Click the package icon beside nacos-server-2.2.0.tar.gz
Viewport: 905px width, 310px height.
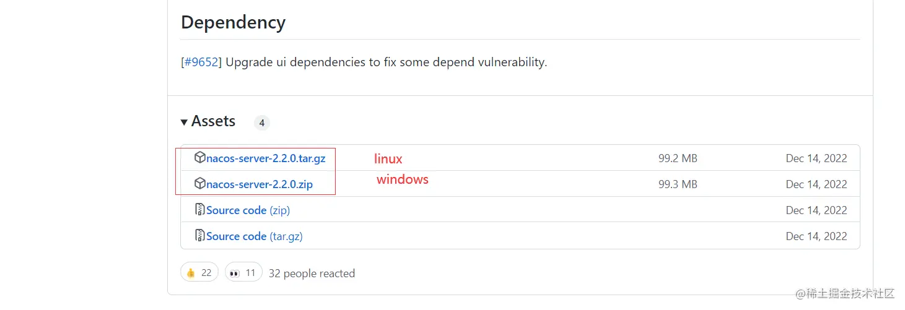pyautogui.click(x=199, y=158)
